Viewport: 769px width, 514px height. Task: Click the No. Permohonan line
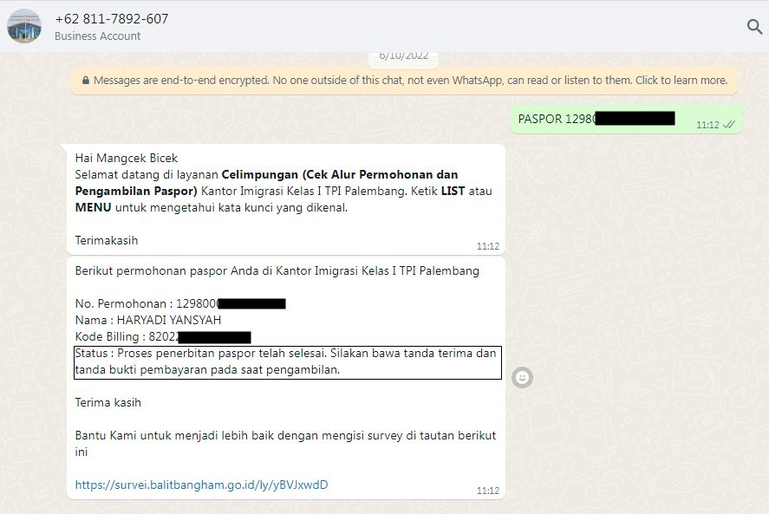coord(147,303)
